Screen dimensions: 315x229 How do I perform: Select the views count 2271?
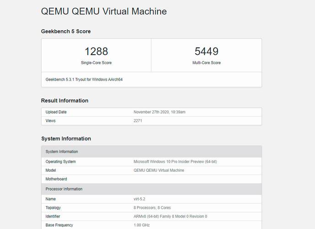tap(138, 121)
